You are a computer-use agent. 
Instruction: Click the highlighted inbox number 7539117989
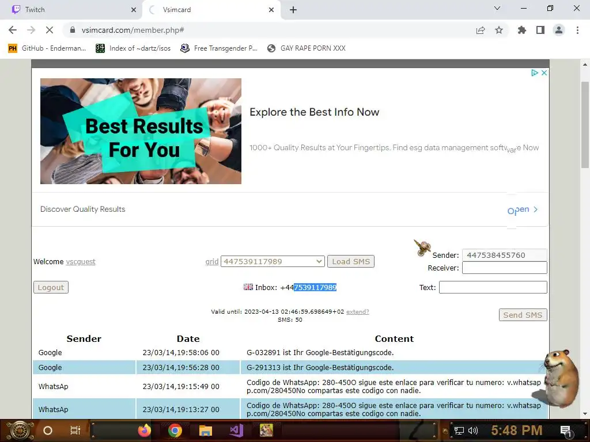click(x=315, y=288)
